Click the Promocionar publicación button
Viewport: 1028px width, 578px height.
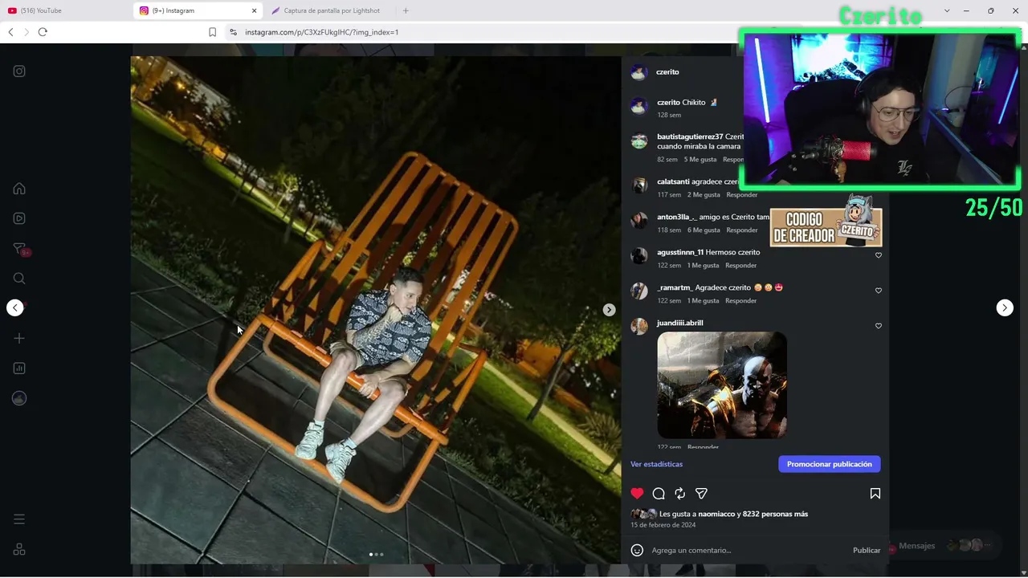[x=830, y=464]
